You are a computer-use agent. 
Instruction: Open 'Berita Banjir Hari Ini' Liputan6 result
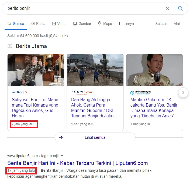tap(78, 163)
